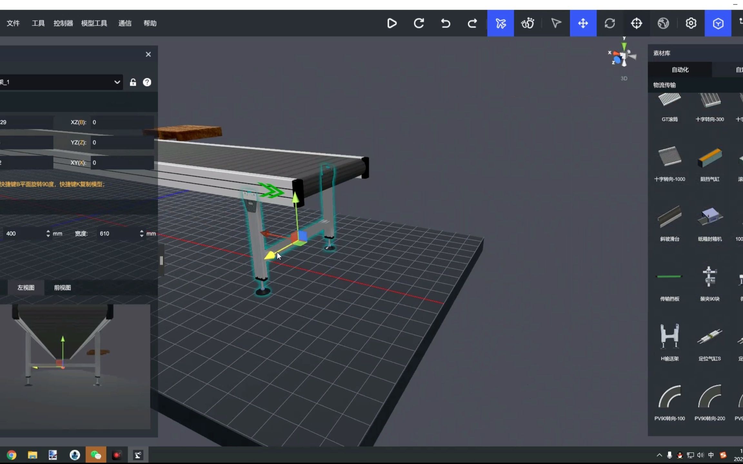
Task: Toggle the material library cube icon
Action: [x=718, y=23]
